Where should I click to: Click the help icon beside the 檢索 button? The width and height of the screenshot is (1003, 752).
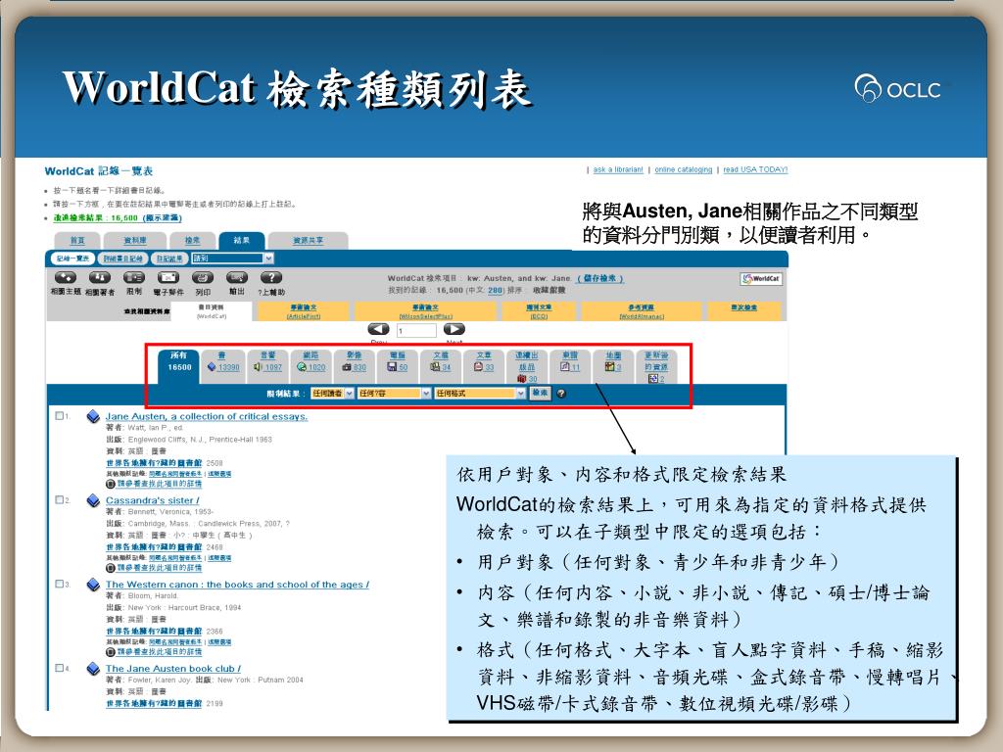[x=561, y=394]
